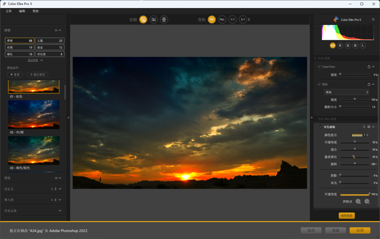Add a control point with plus icon
This screenshot has width=380, height=239.
358,201
